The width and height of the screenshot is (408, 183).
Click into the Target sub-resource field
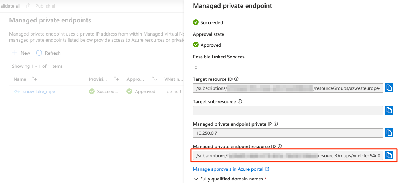(288, 110)
